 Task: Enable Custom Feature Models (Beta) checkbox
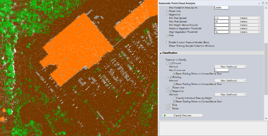pyautogui.click(x=168, y=43)
